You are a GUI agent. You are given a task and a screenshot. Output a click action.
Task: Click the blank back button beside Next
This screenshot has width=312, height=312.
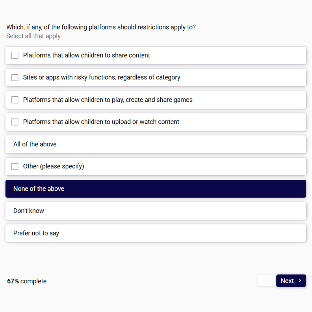click(x=267, y=281)
